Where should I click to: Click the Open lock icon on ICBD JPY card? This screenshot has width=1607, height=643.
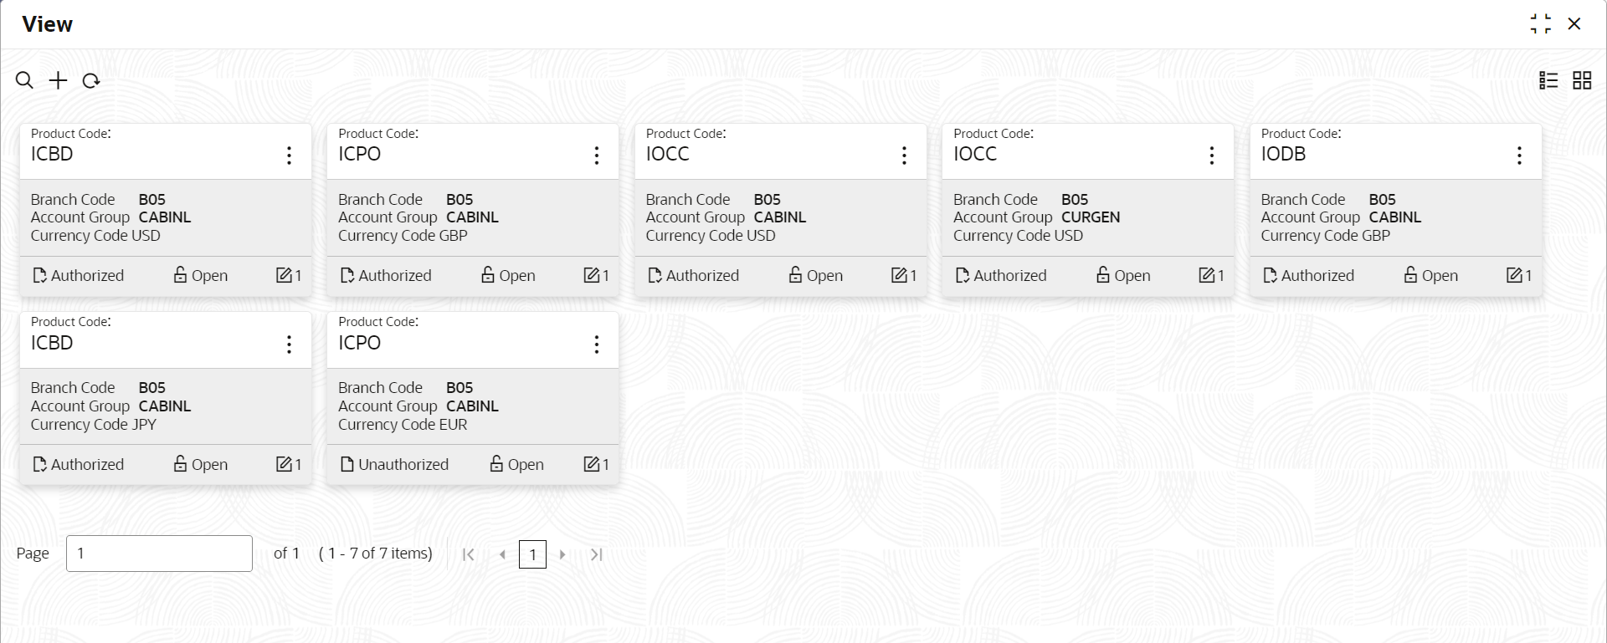(x=180, y=464)
